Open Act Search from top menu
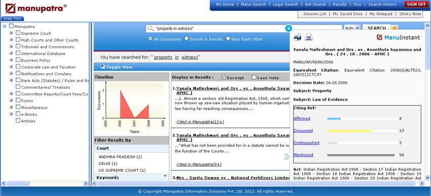The width and height of the screenshot is (431, 196). pos(315,5)
